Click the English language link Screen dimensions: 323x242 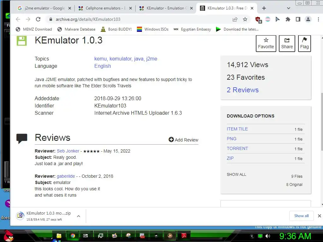click(103, 66)
